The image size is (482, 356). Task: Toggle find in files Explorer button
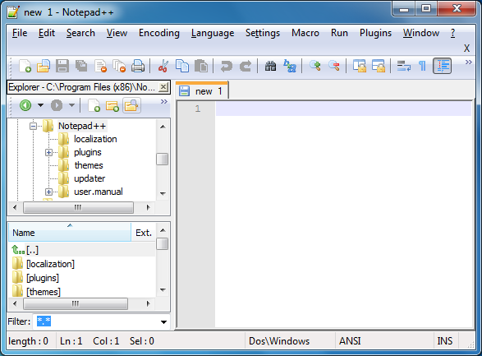click(131, 105)
